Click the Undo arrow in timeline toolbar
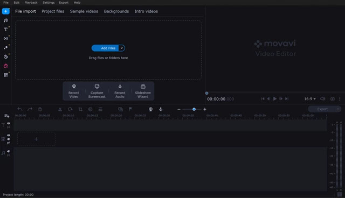This screenshot has width=345, height=198. point(20,109)
